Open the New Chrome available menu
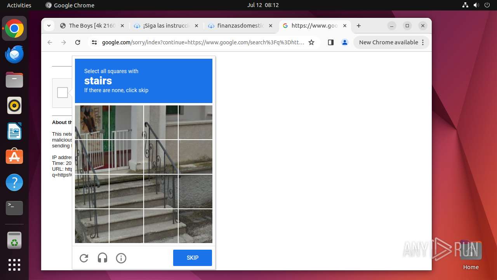Screen dimensions: 497x280 [x=391, y=42]
